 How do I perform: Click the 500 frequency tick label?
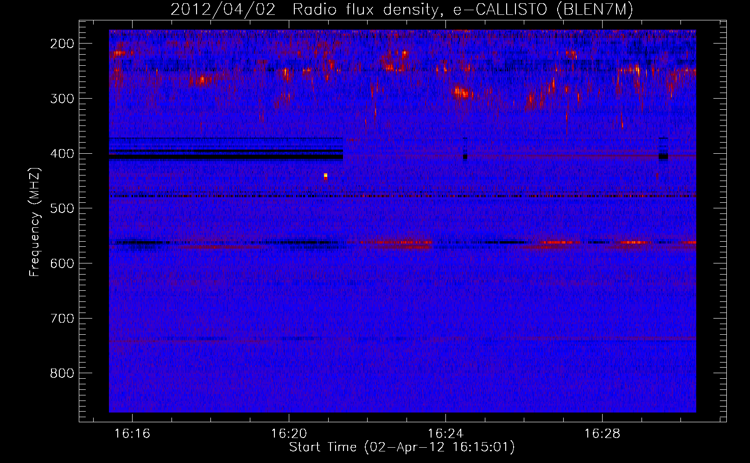point(62,208)
